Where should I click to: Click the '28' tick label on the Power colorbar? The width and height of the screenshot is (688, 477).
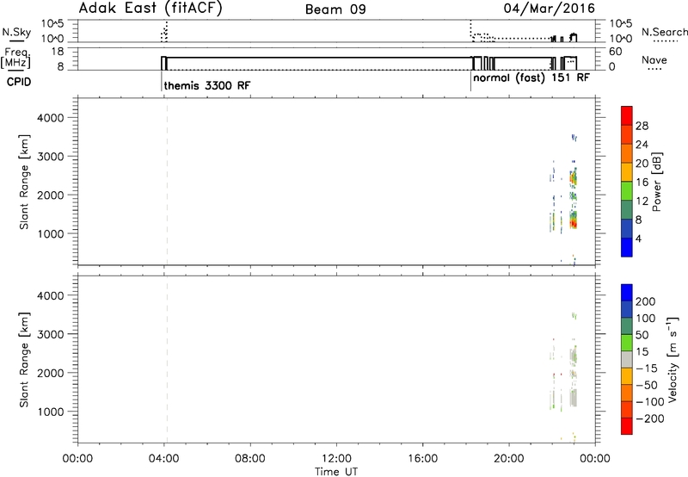(x=642, y=126)
